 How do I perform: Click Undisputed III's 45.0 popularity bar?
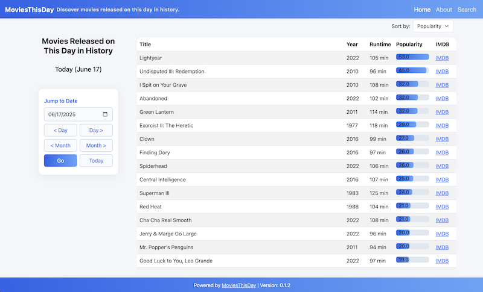pos(412,70)
